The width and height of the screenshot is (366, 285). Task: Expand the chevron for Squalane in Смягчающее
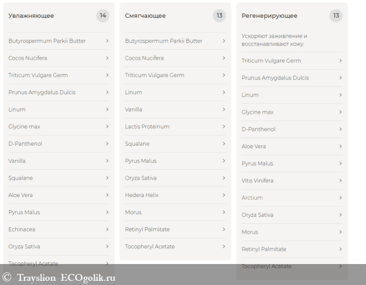(224, 144)
